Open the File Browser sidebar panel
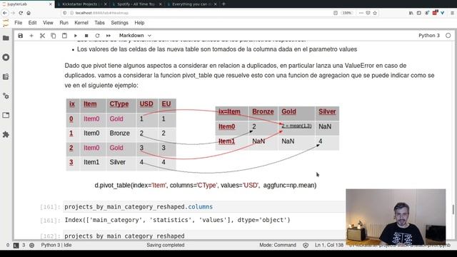 point(6,38)
